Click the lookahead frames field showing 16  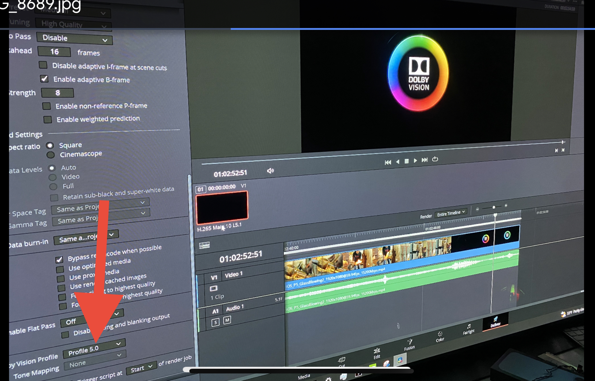click(x=54, y=51)
